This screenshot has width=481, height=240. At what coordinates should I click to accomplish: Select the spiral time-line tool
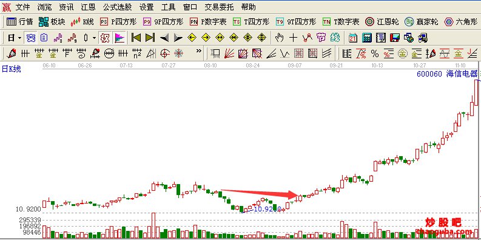(81, 53)
